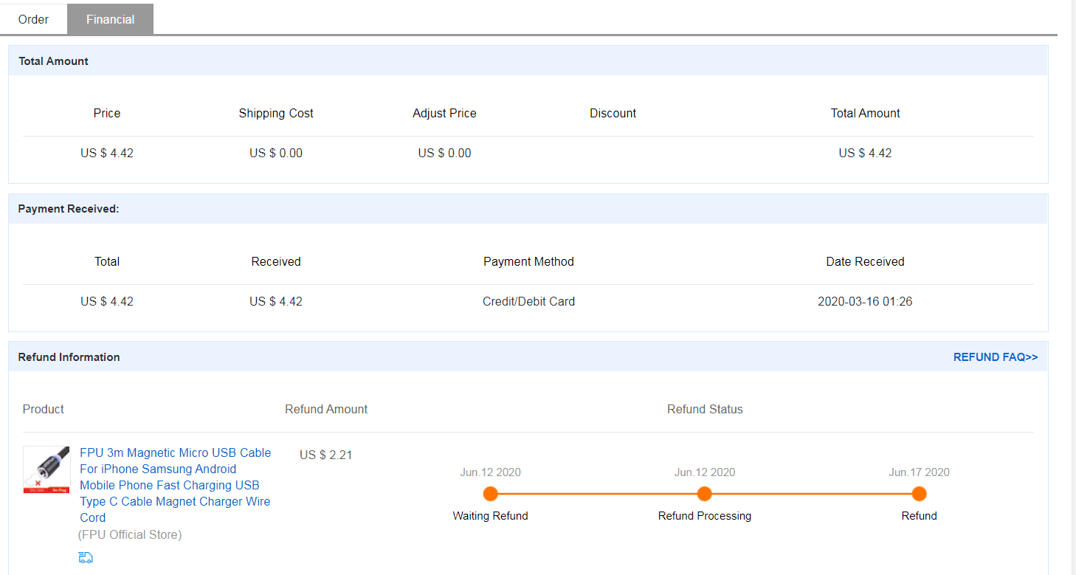Screen dimensions: 1076x575
Task: Click the Refund Information section header
Action: 69,357
